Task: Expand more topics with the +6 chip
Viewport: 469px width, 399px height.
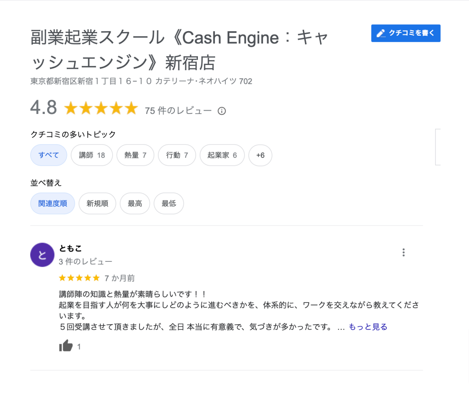Action: point(260,155)
